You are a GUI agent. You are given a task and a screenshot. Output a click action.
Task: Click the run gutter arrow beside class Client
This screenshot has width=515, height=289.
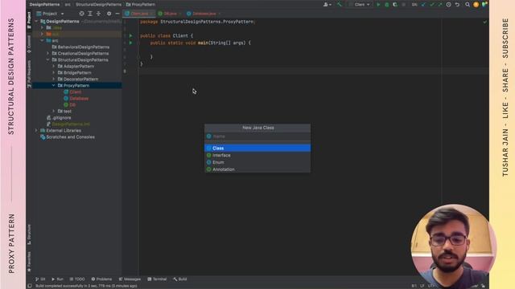[130, 35]
